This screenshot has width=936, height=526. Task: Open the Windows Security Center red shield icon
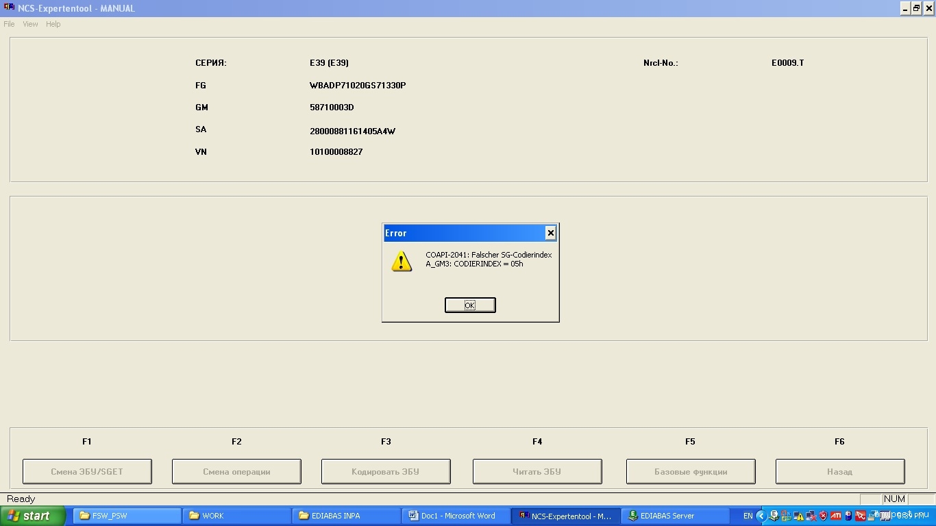(x=823, y=516)
